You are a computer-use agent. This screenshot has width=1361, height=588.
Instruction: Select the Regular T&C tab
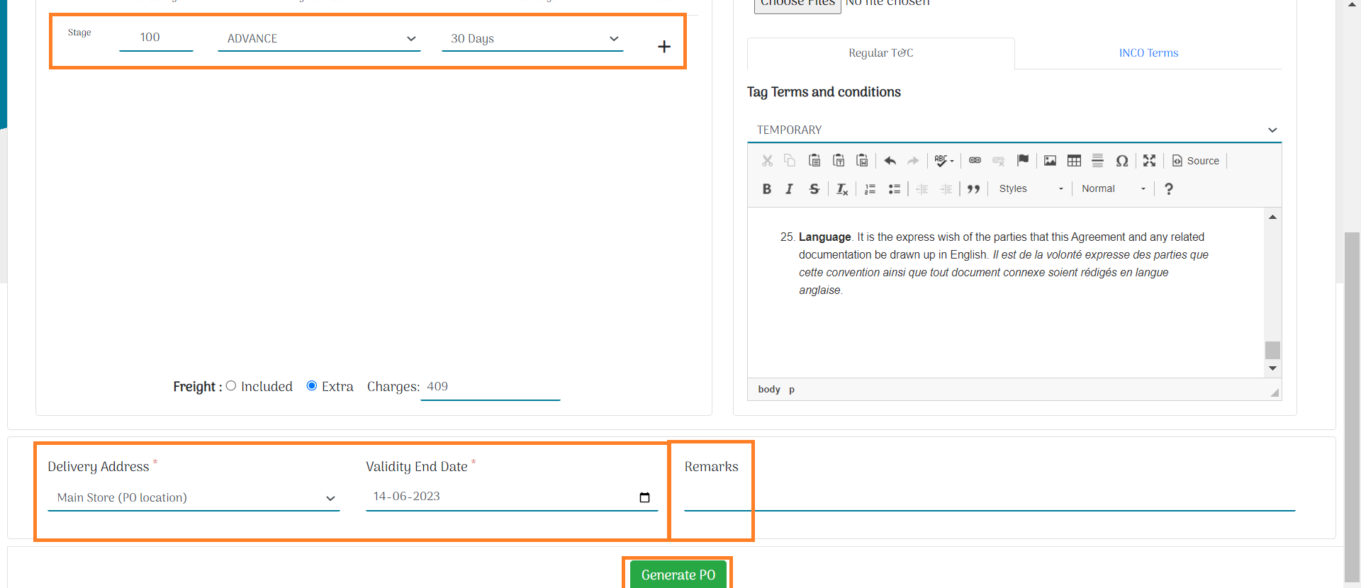[x=880, y=53]
